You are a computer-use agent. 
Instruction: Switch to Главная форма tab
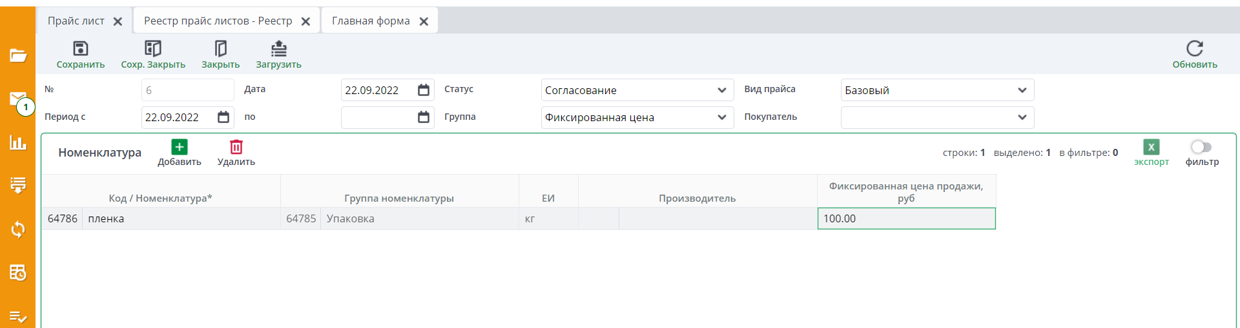371,21
